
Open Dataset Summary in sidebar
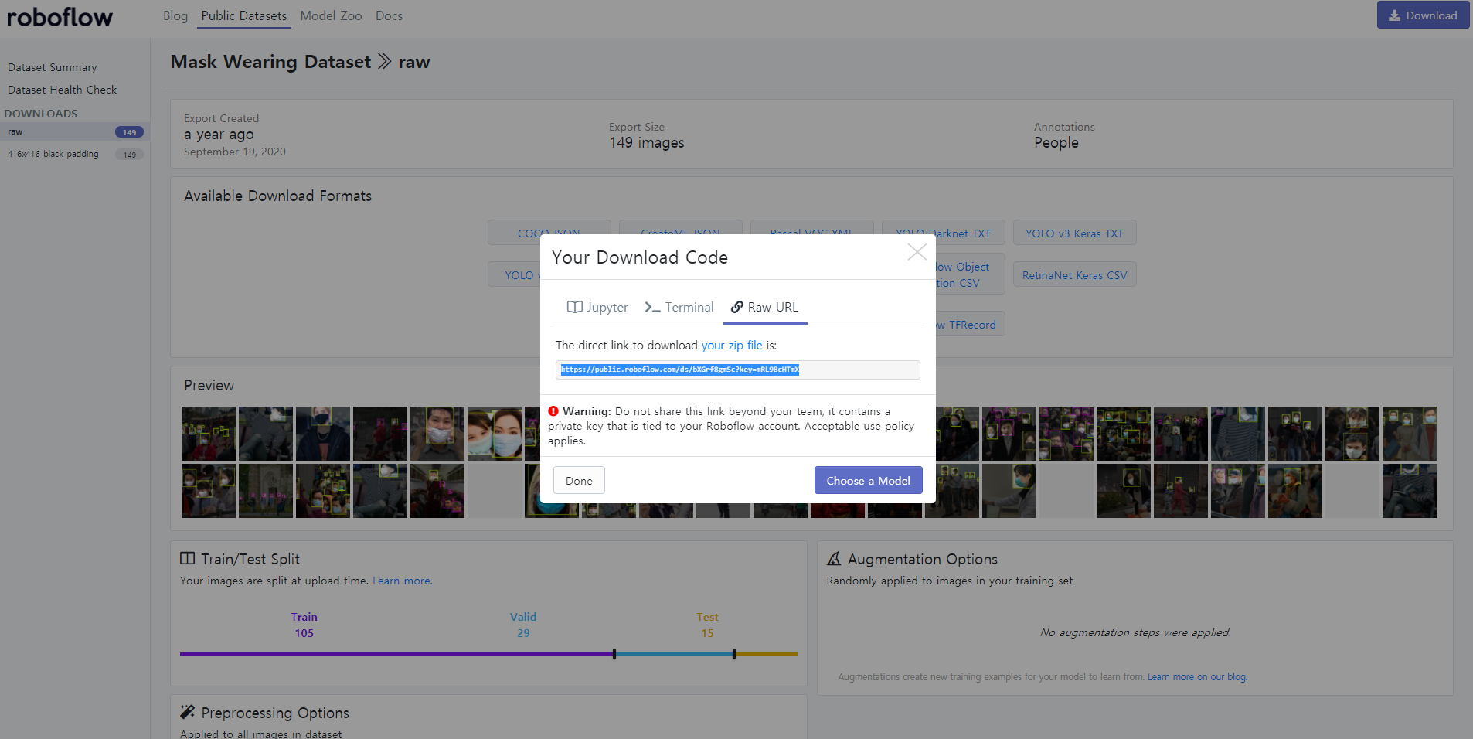point(53,67)
